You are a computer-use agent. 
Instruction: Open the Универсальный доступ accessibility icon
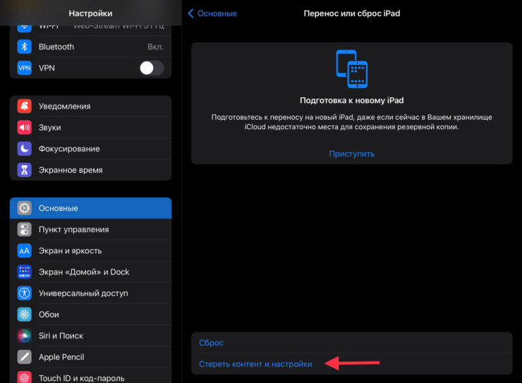[24, 293]
